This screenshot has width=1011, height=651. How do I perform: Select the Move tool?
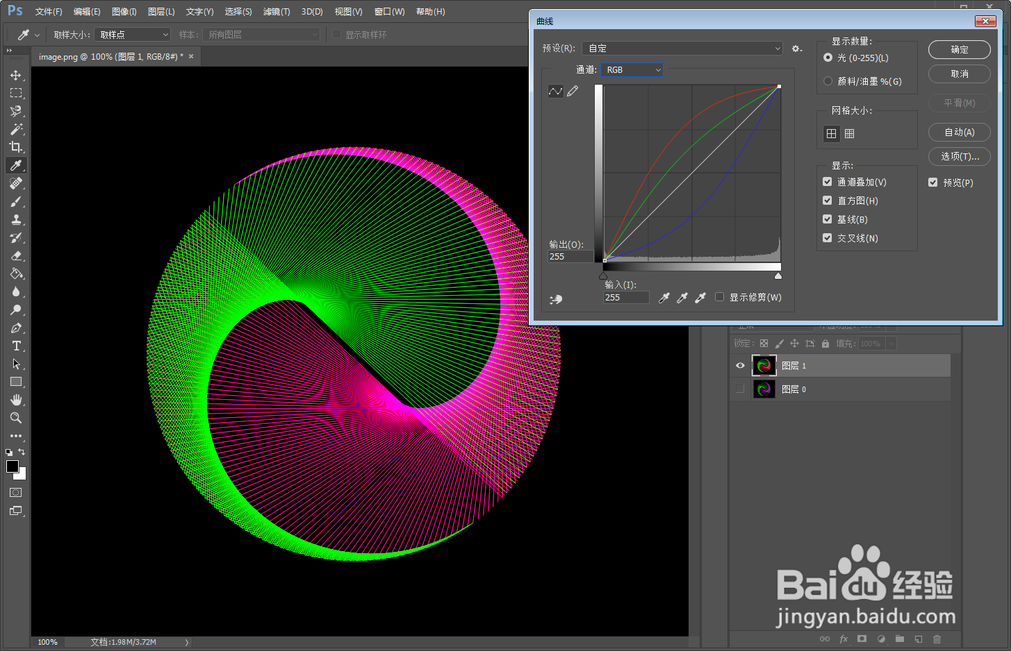tap(16, 75)
